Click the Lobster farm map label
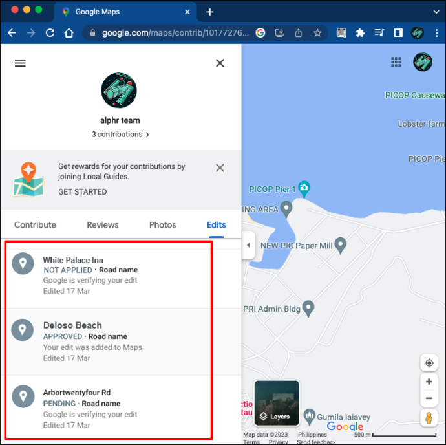The height and width of the screenshot is (445, 446). pos(421,124)
